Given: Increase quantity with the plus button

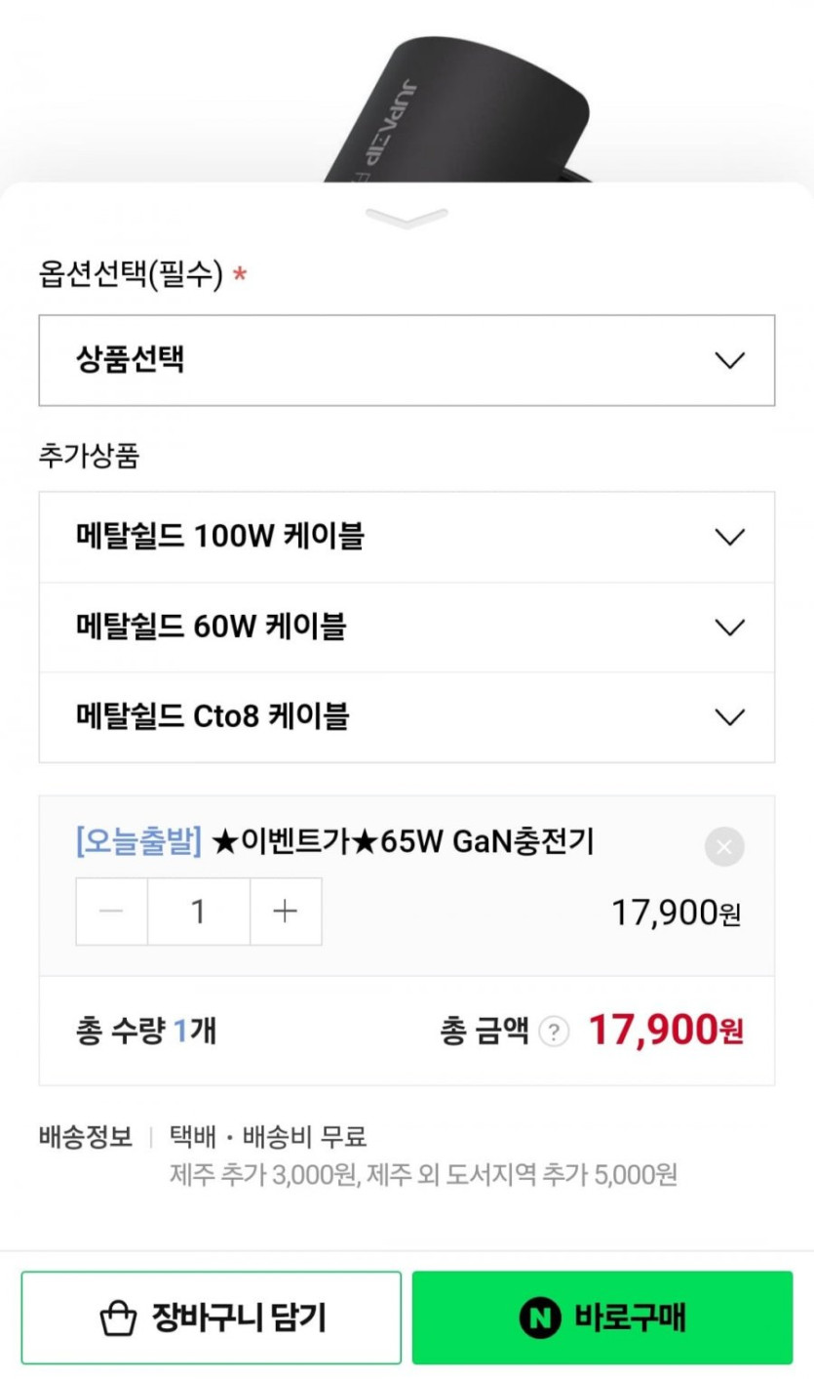Looking at the screenshot, I should tap(285, 912).
